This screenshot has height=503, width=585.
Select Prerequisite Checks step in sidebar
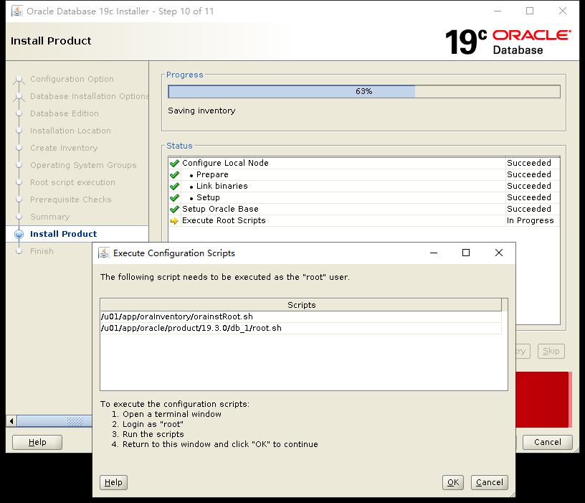(71, 199)
